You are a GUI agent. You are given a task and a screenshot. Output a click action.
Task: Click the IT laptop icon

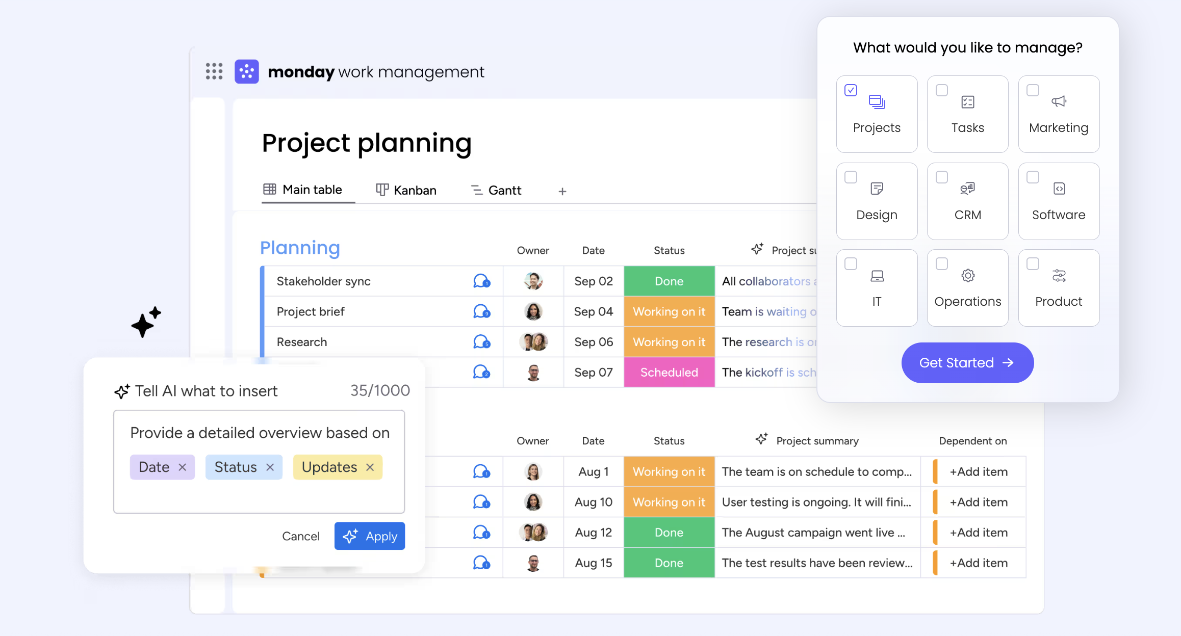click(x=877, y=276)
